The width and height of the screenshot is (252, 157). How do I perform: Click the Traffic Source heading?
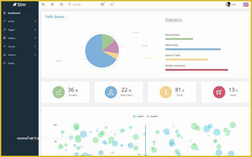tap(55, 17)
